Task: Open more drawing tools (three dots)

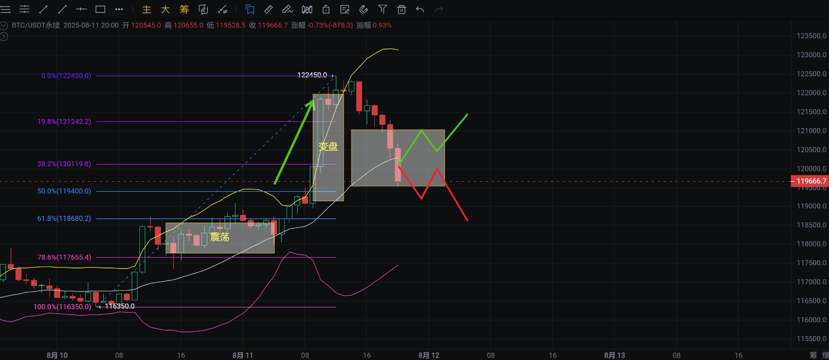Action: (119, 9)
